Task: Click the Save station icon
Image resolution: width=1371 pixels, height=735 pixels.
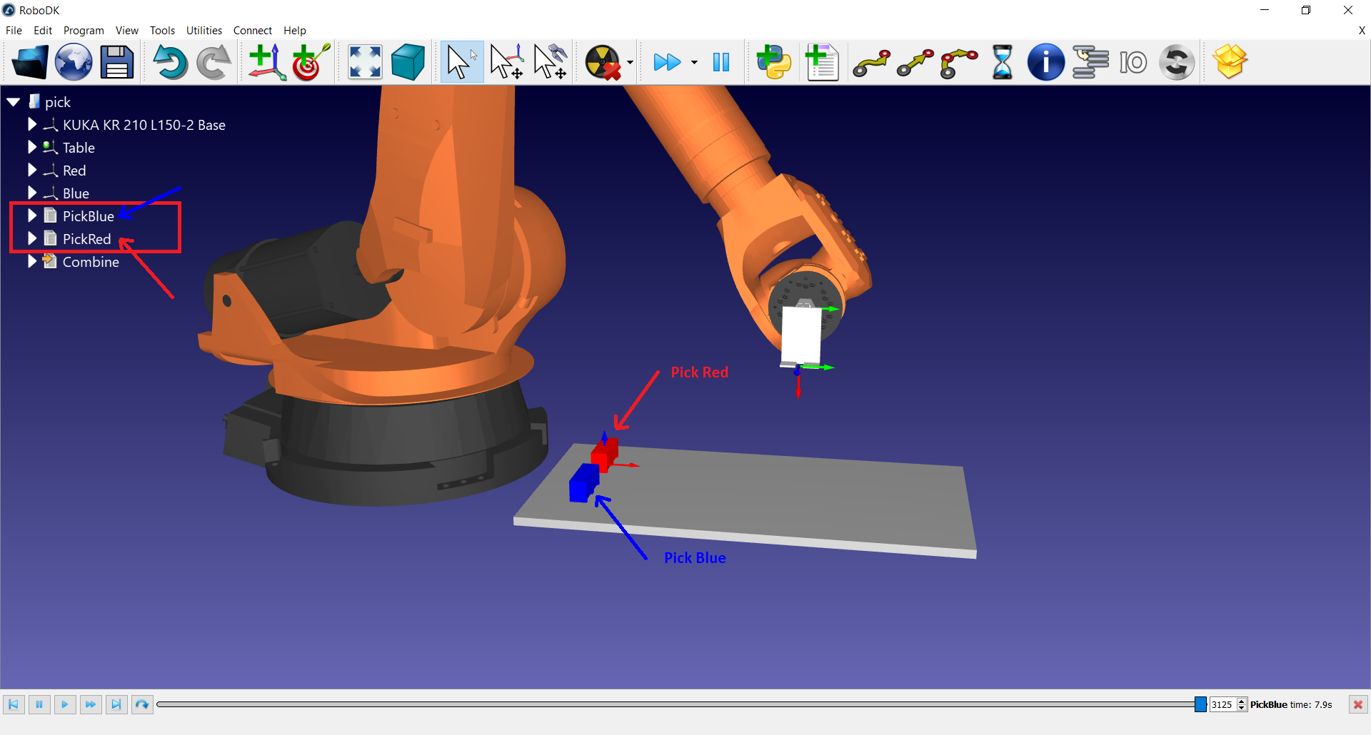Action: point(117,62)
